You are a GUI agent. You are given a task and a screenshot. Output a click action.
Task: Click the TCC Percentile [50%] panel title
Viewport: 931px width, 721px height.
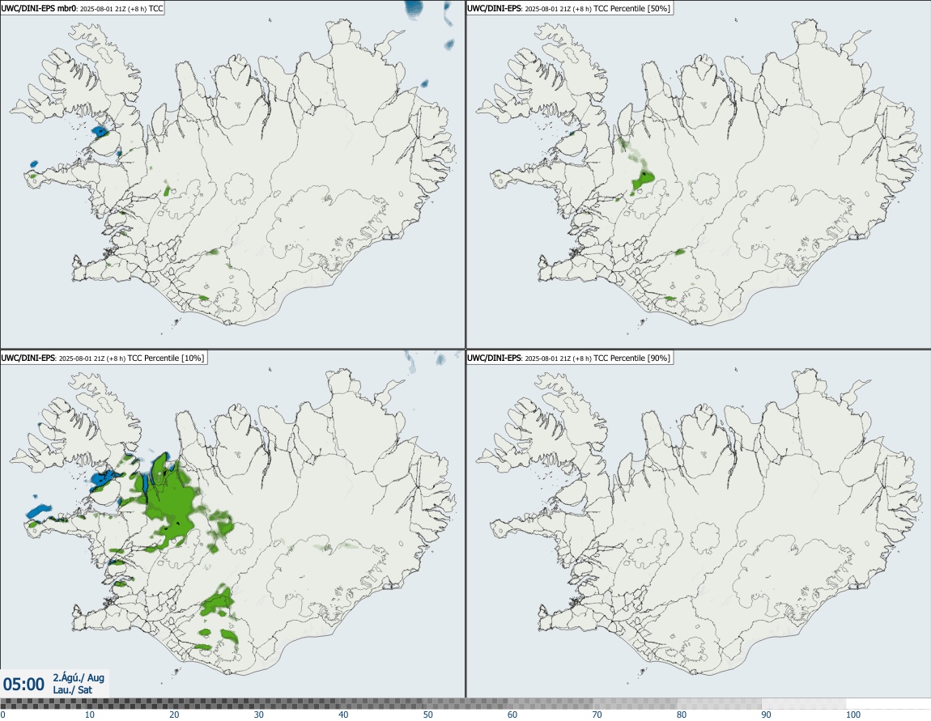point(569,8)
